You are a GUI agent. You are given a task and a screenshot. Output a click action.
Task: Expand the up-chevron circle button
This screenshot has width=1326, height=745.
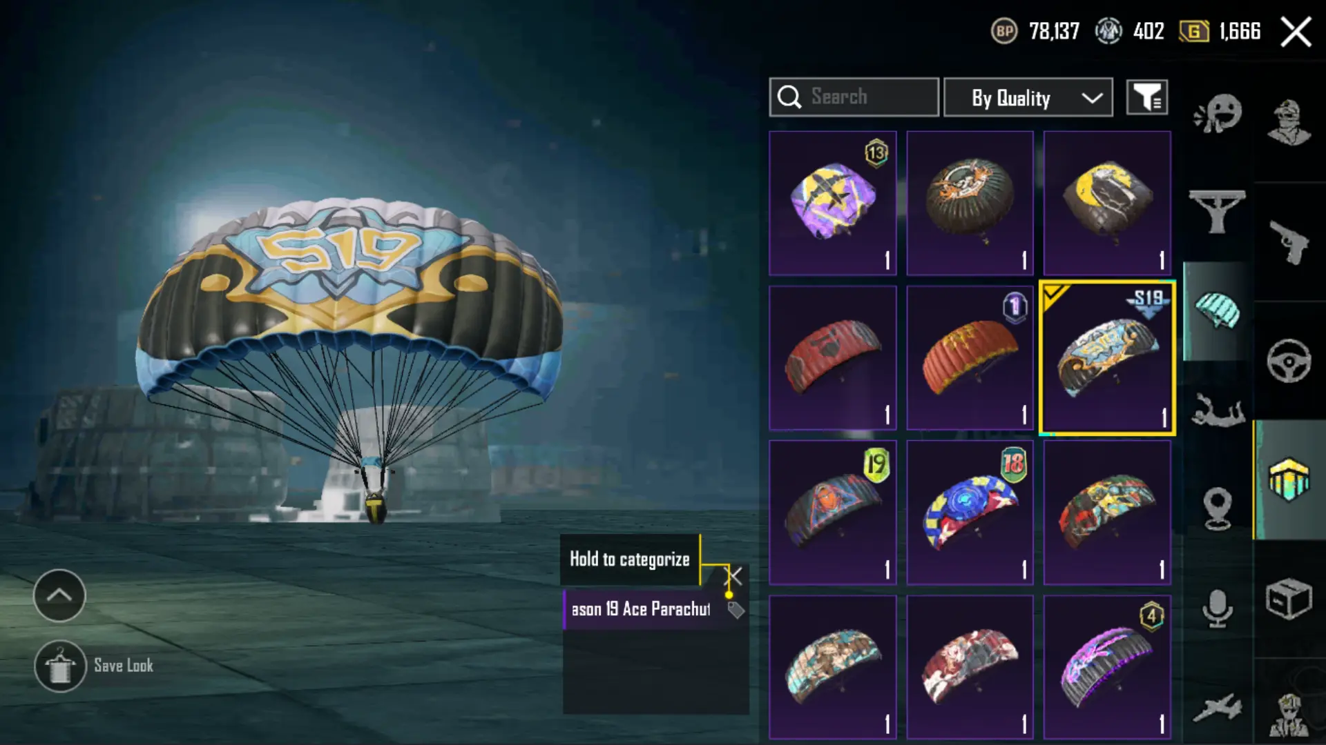[59, 595]
